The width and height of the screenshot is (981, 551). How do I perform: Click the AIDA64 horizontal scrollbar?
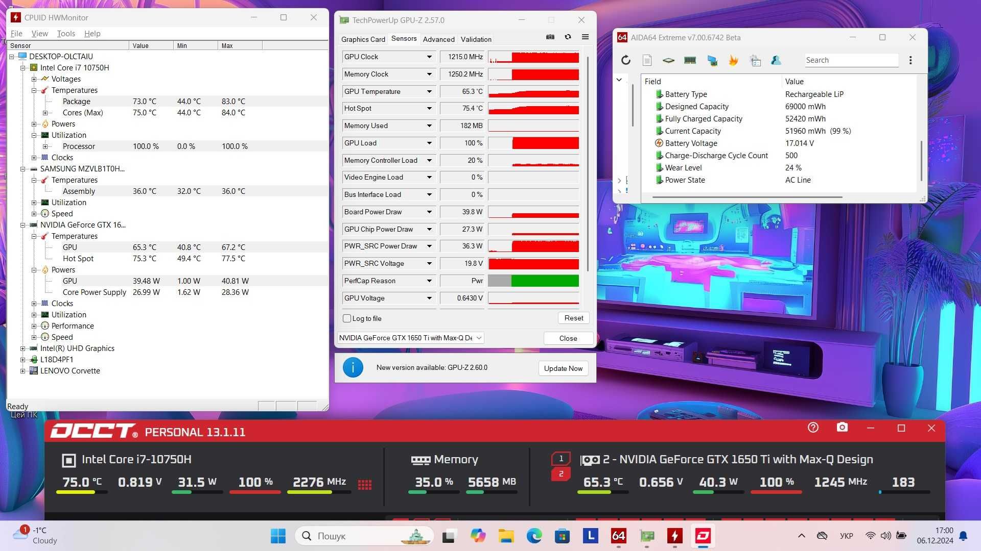(747, 197)
